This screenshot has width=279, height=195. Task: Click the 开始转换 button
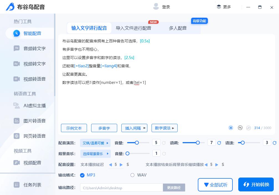(x=256, y=184)
